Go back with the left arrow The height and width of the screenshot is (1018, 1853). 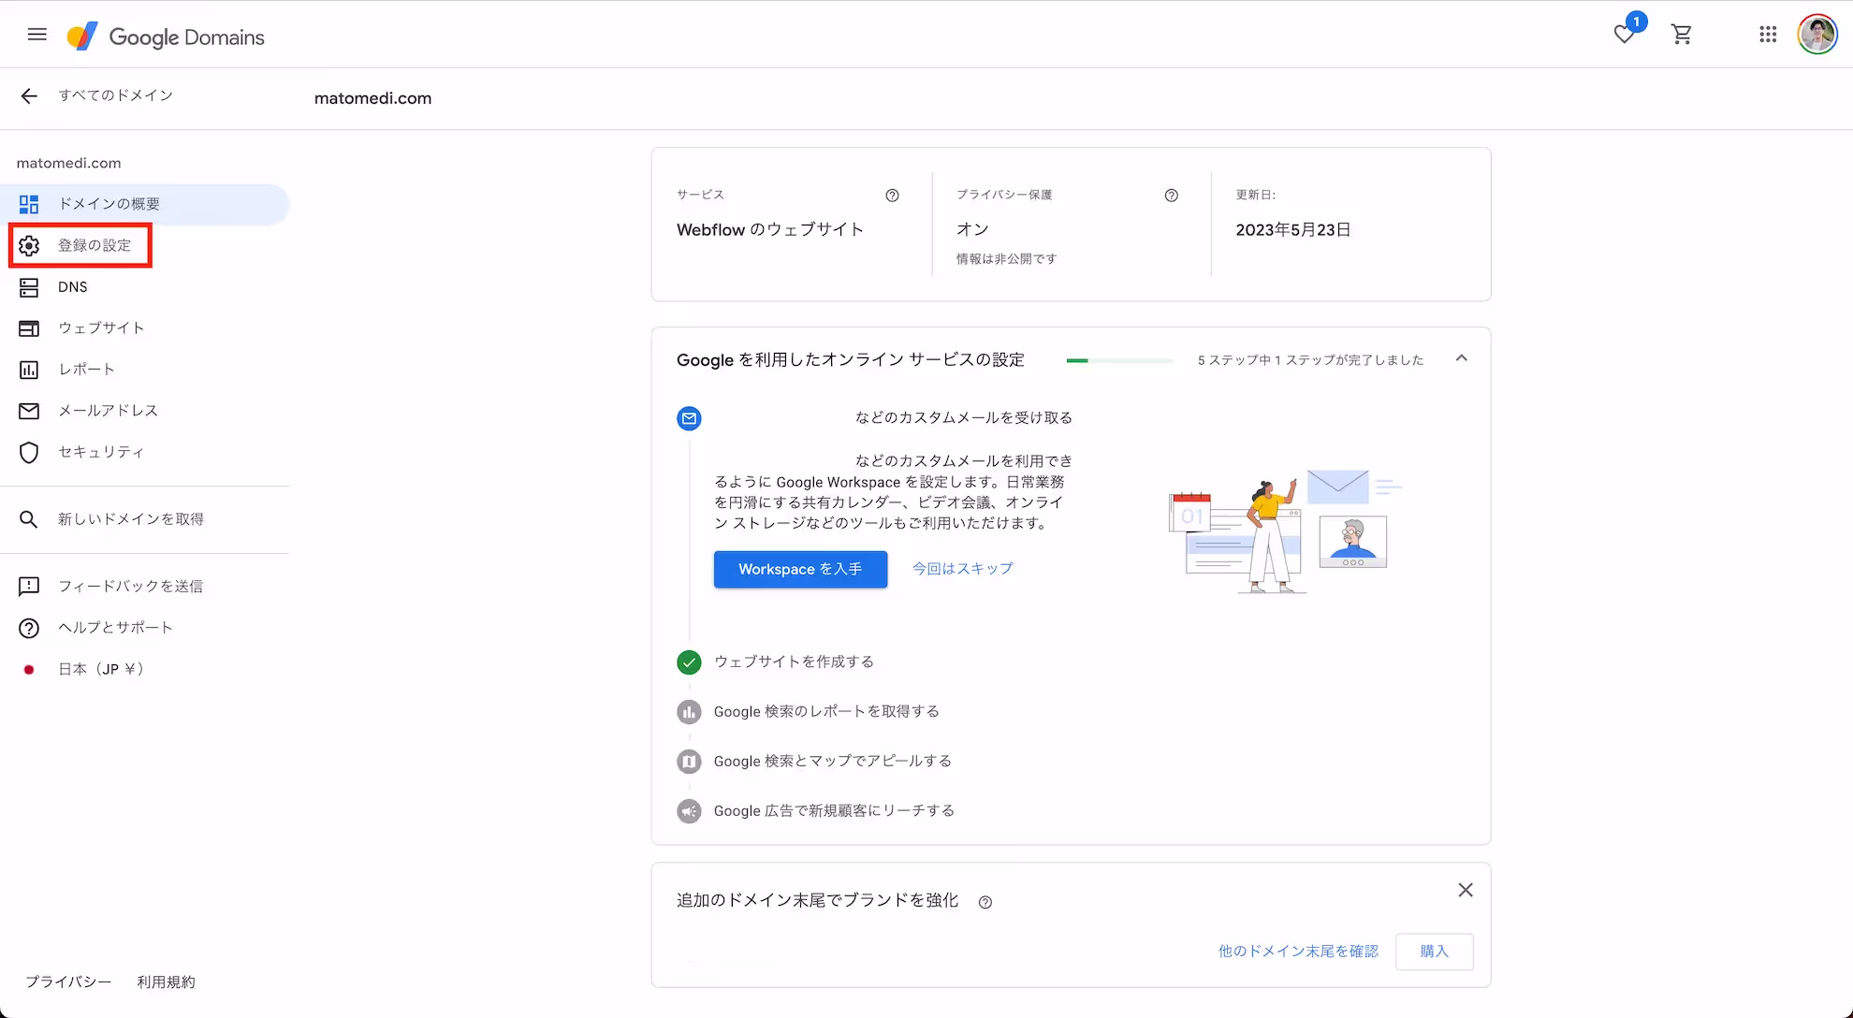click(x=29, y=95)
